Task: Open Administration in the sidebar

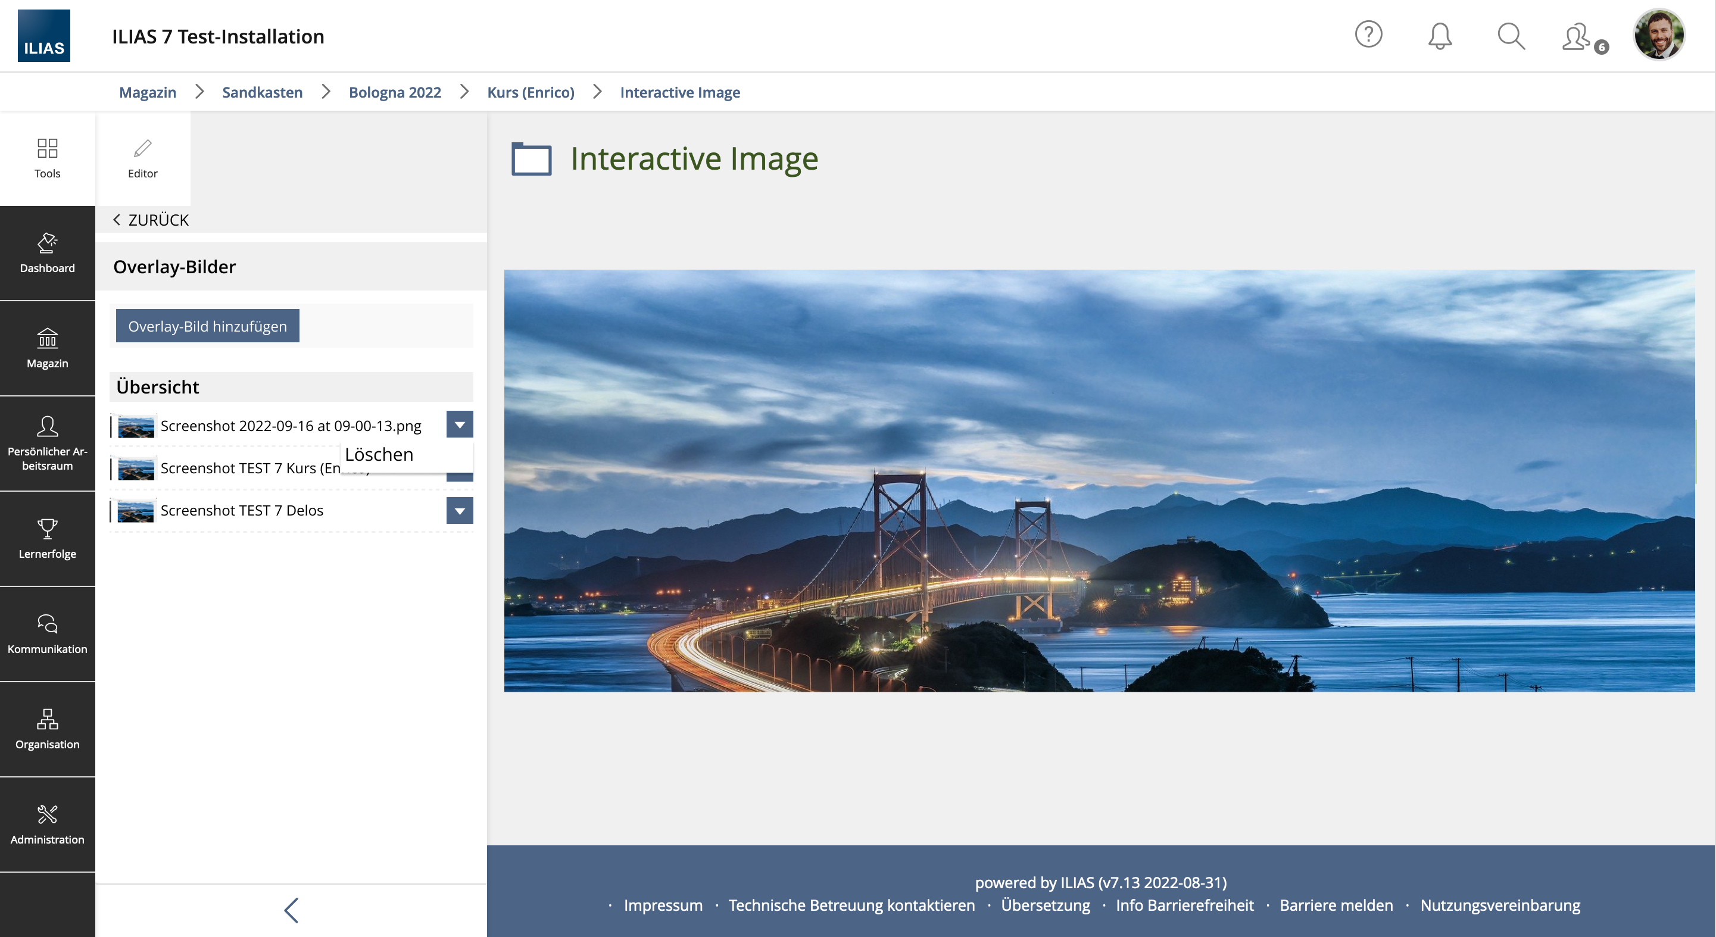Action: (47, 824)
